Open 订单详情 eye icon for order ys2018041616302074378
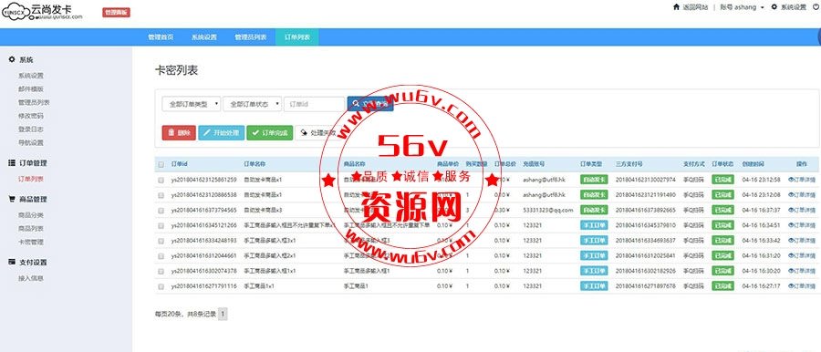The height and width of the screenshot is (352, 821). [791, 271]
